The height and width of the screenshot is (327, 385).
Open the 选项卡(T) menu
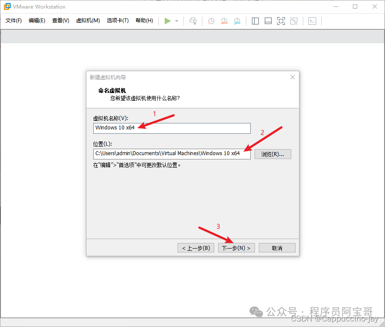tap(118, 21)
